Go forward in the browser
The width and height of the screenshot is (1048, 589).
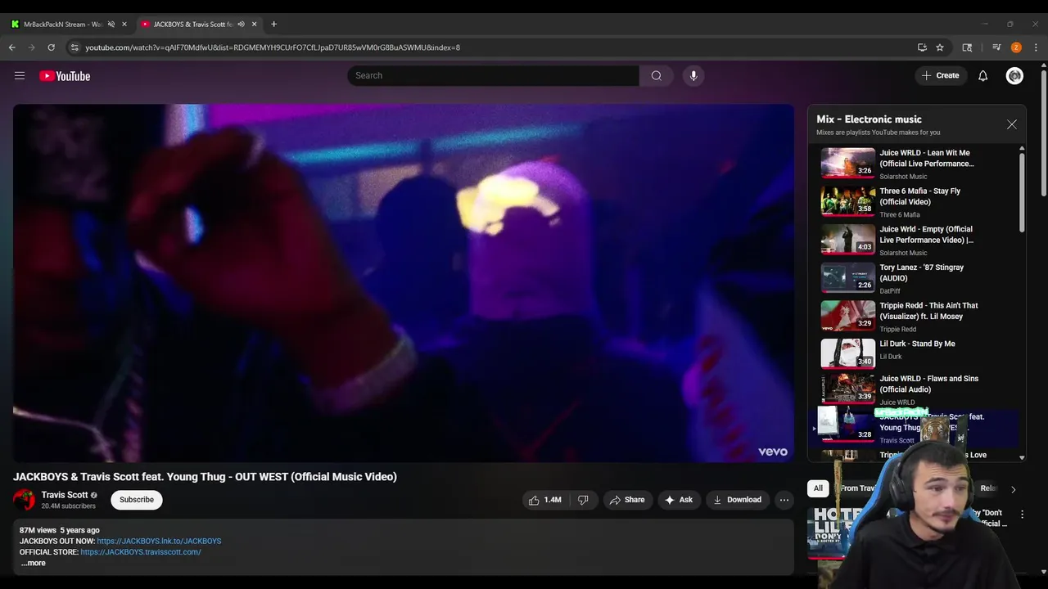coord(32,47)
